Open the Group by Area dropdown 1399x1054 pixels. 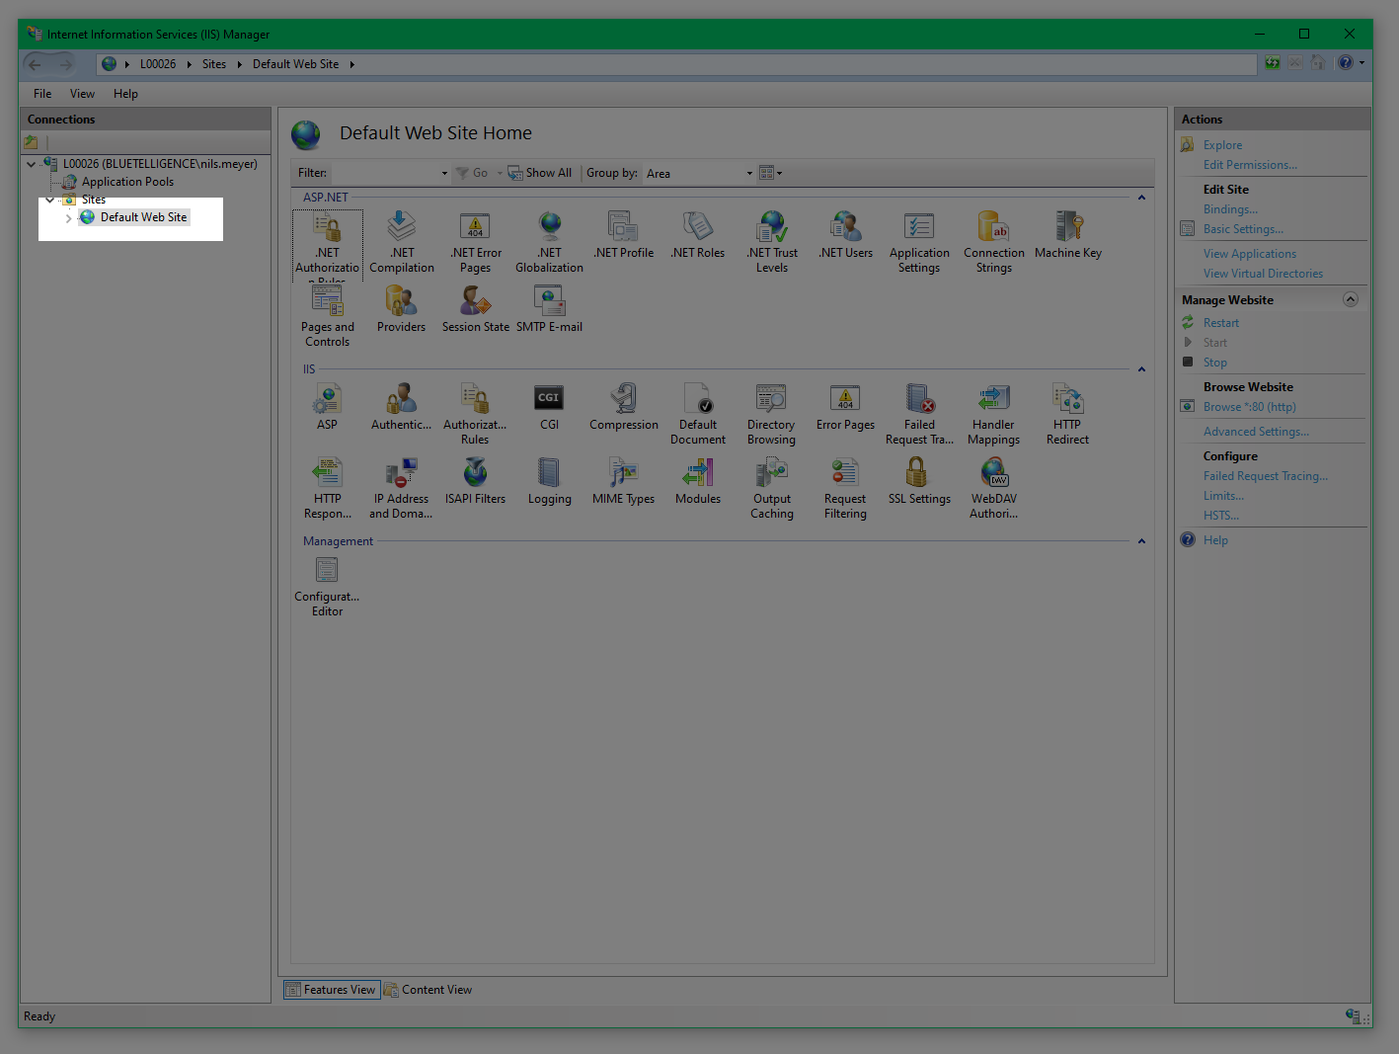point(699,173)
